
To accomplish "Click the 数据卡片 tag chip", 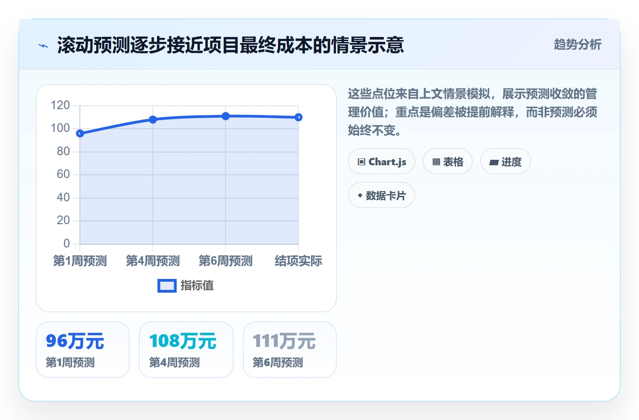I will pos(382,195).
